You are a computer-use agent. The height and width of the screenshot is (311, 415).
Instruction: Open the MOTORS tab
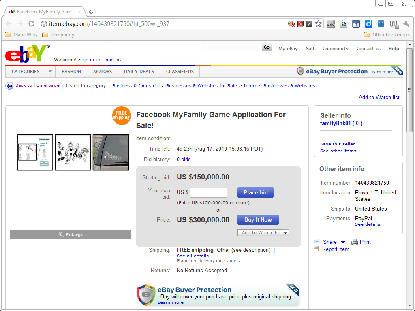[x=103, y=71]
